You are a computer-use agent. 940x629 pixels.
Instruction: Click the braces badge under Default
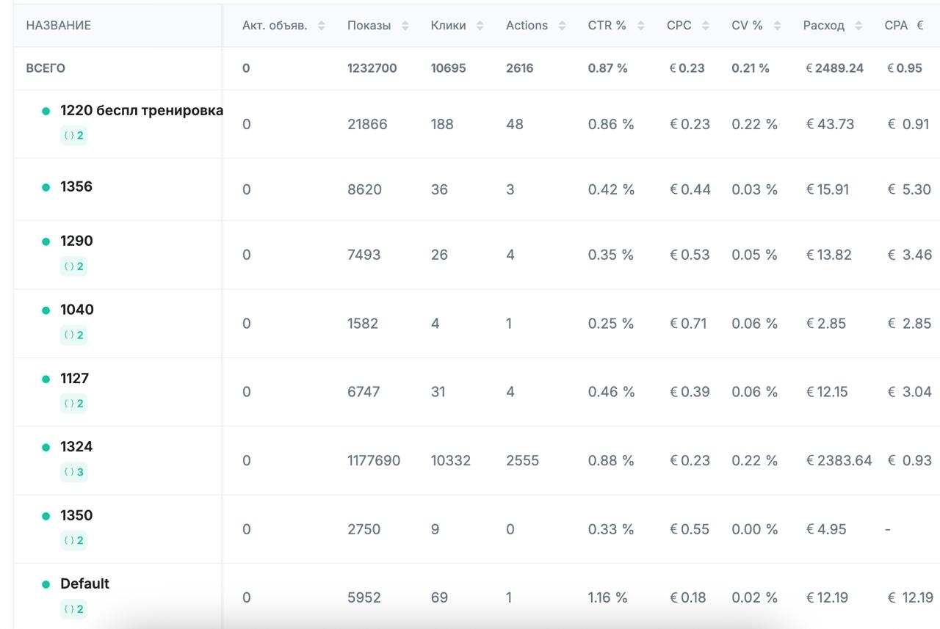73,609
